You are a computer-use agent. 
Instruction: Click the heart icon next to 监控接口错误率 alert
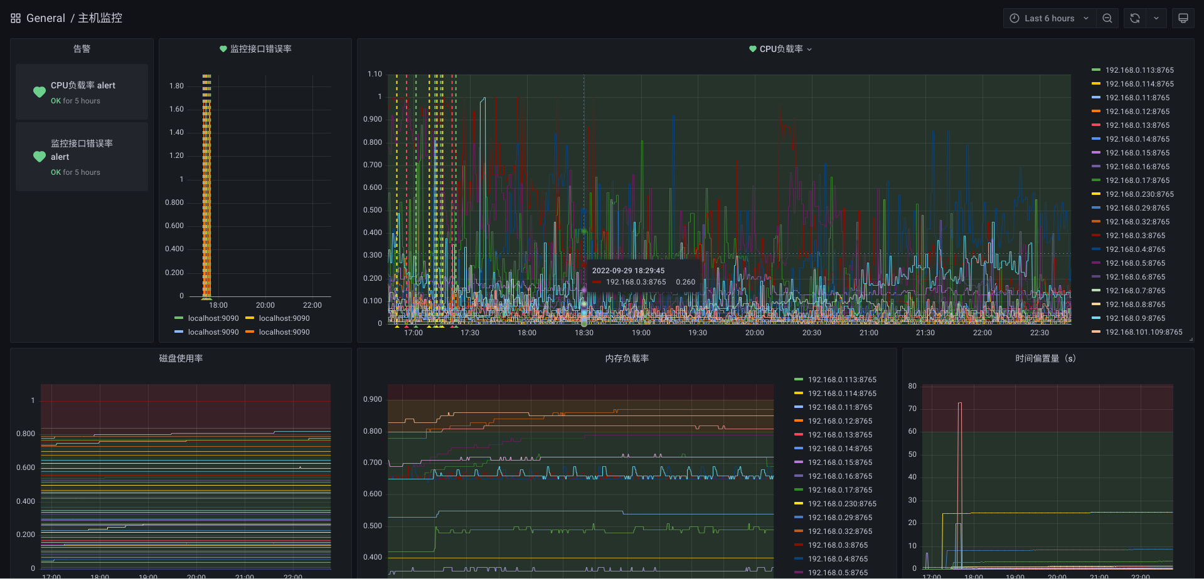point(40,157)
